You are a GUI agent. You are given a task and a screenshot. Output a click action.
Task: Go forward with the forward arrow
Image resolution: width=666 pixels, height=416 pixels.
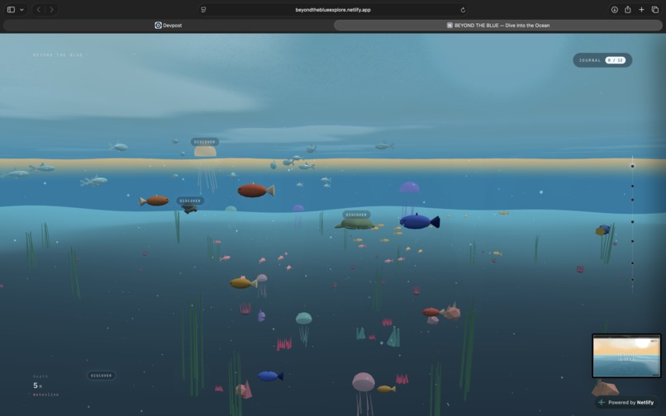pyautogui.click(x=51, y=9)
